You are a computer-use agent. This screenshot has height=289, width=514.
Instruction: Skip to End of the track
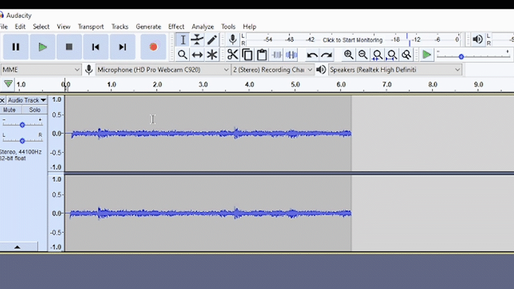[122, 47]
